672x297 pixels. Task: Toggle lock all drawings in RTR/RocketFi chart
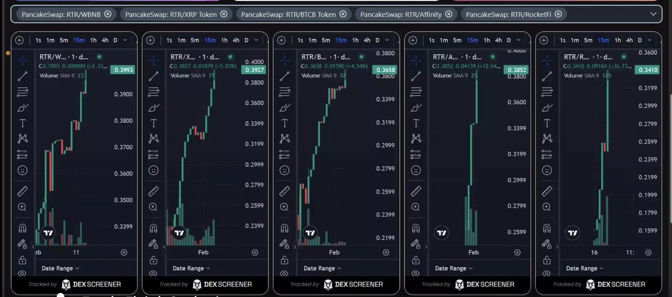tap(547, 260)
